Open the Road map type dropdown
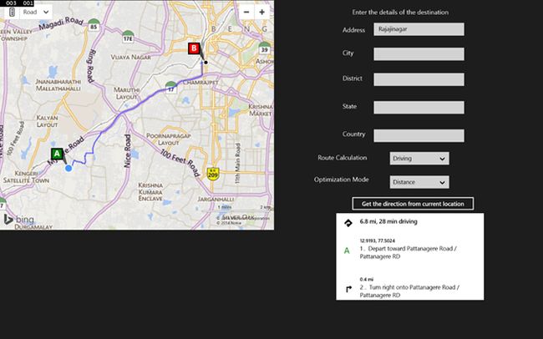The width and height of the screenshot is (543, 339). [x=36, y=13]
